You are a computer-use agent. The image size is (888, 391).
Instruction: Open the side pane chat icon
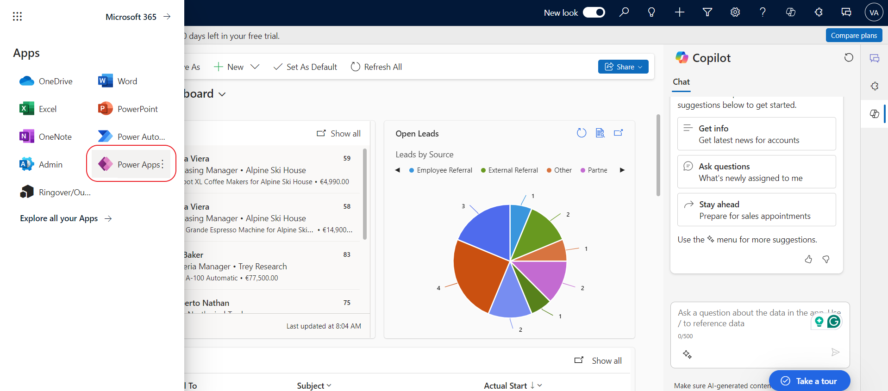(x=875, y=58)
